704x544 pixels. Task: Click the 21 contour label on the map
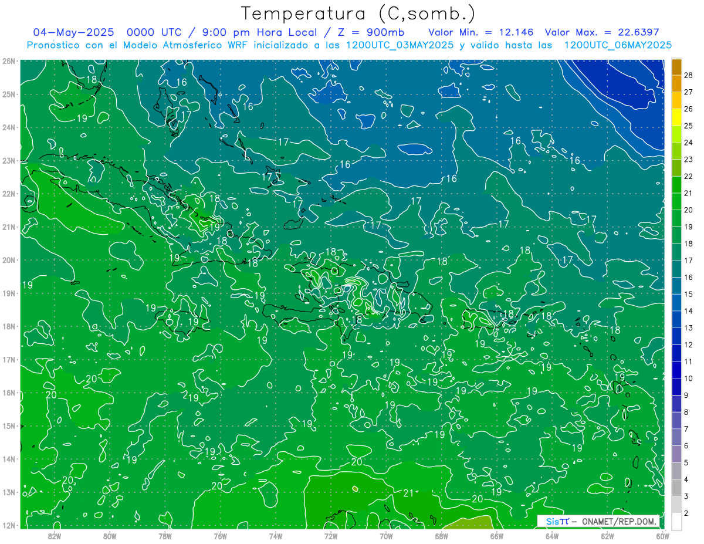point(409,493)
